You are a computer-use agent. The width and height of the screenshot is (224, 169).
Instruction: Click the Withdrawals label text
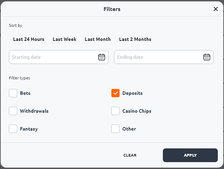(34, 111)
